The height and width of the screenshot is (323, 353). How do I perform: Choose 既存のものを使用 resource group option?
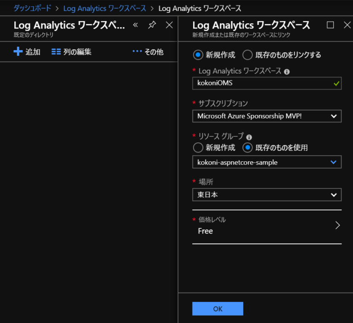247,147
